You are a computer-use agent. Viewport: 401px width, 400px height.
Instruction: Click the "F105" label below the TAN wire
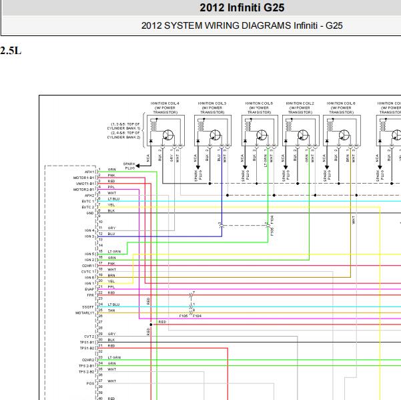point(183,316)
